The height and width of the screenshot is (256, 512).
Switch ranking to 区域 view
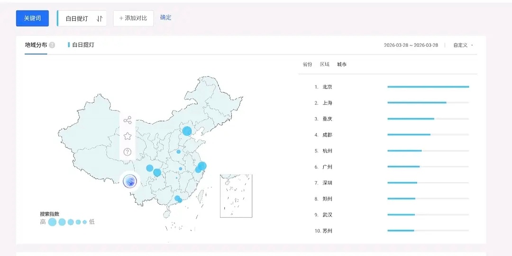(x=324, y=64)
